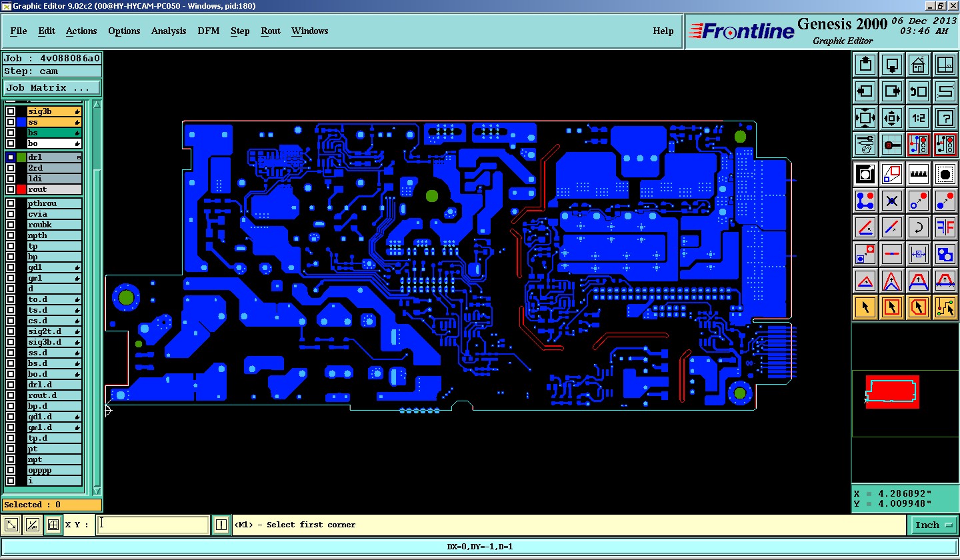Click the question mark help icon

945,118
